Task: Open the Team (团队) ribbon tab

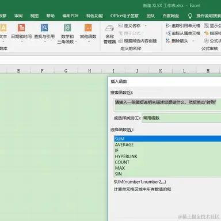Action: pyautogui.click(x=150, y=16)
